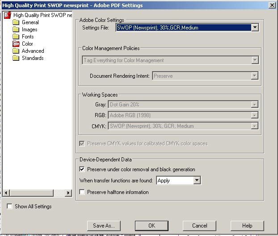Click the Fonts folder icon
The height and width of the screenshot is (236, 278).
[x=16, y=37]
